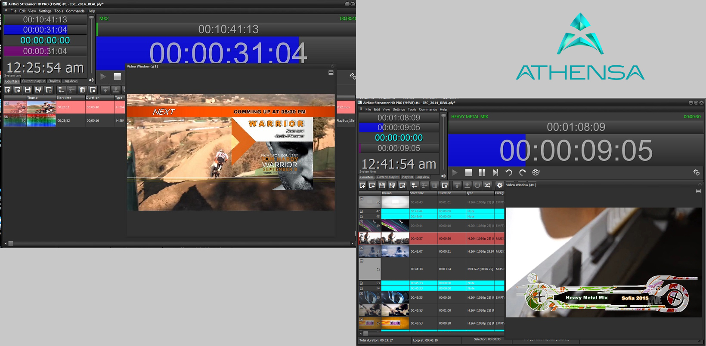Toggle shuffle icon in Heavy Metal Mix toolbar

click(x=487, y=185)
